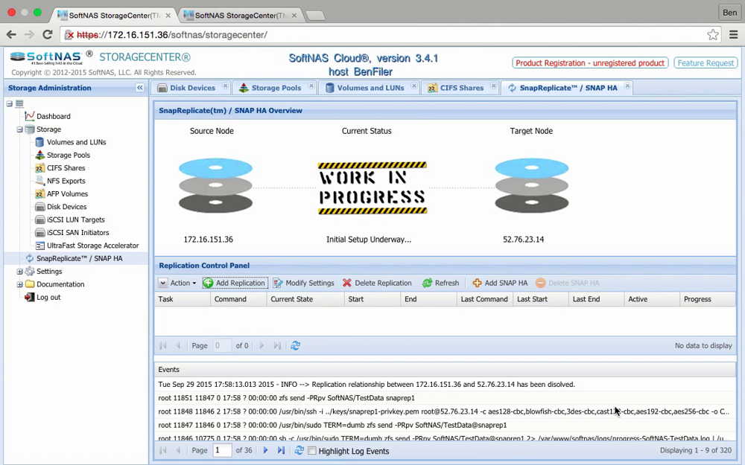Collapse the Storage tree node
Screen dimensions: 745x465
pos(19,129)
